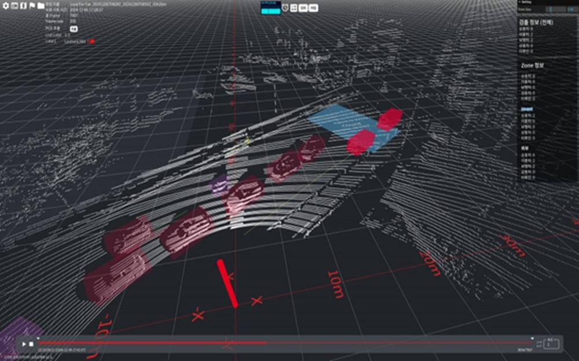Click the flag icon in top-left toolbar
The image size is (579, 361).
coord(32,6)
